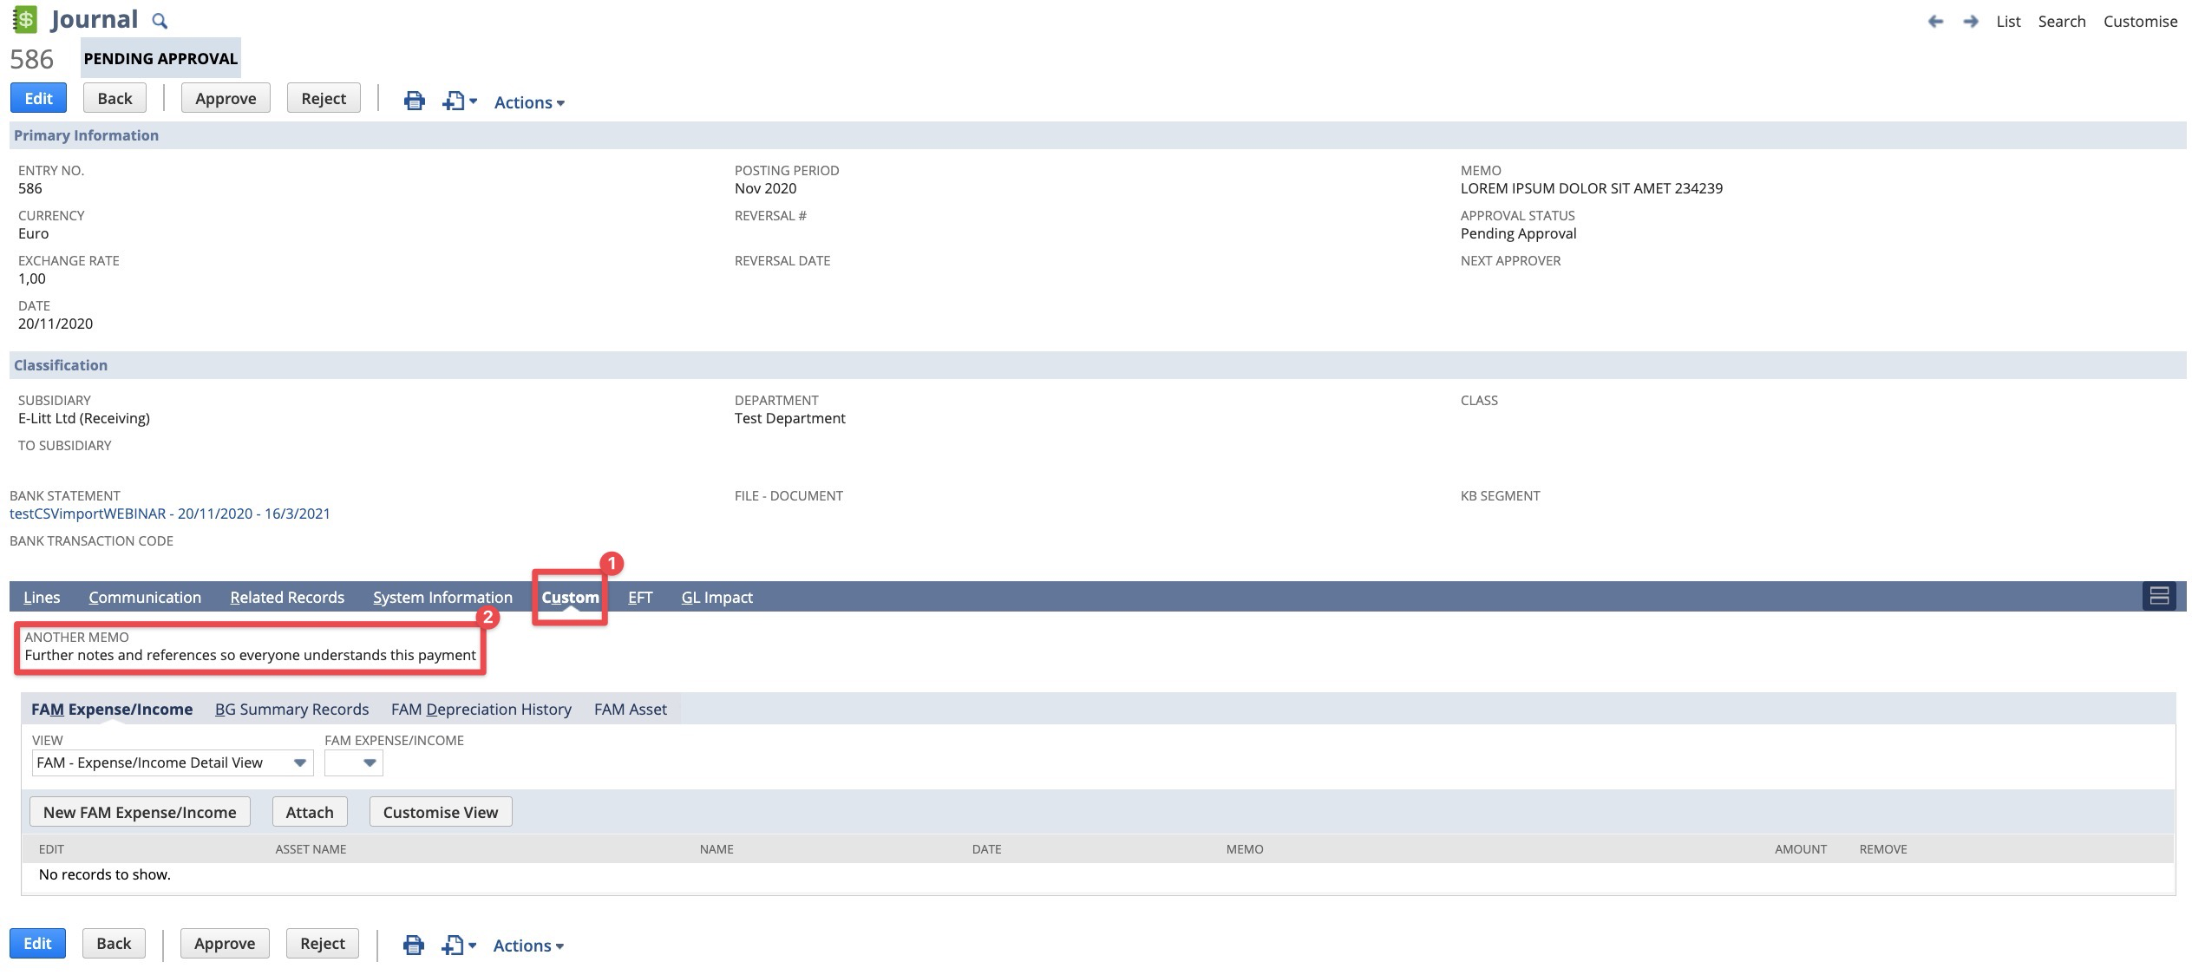This screenshot has width=2192, height=975.
Task: Select the FAM Expense/Income subtab
Action: click(x=112, y=709)
